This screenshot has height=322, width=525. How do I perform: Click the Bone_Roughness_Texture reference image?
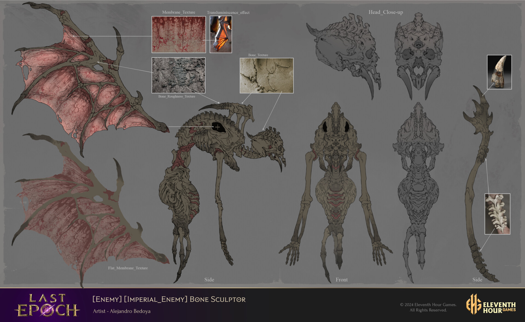tap(178, 75)
